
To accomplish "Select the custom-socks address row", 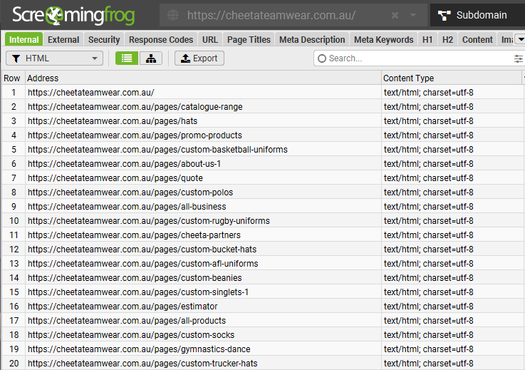I will tap(203, 335).
